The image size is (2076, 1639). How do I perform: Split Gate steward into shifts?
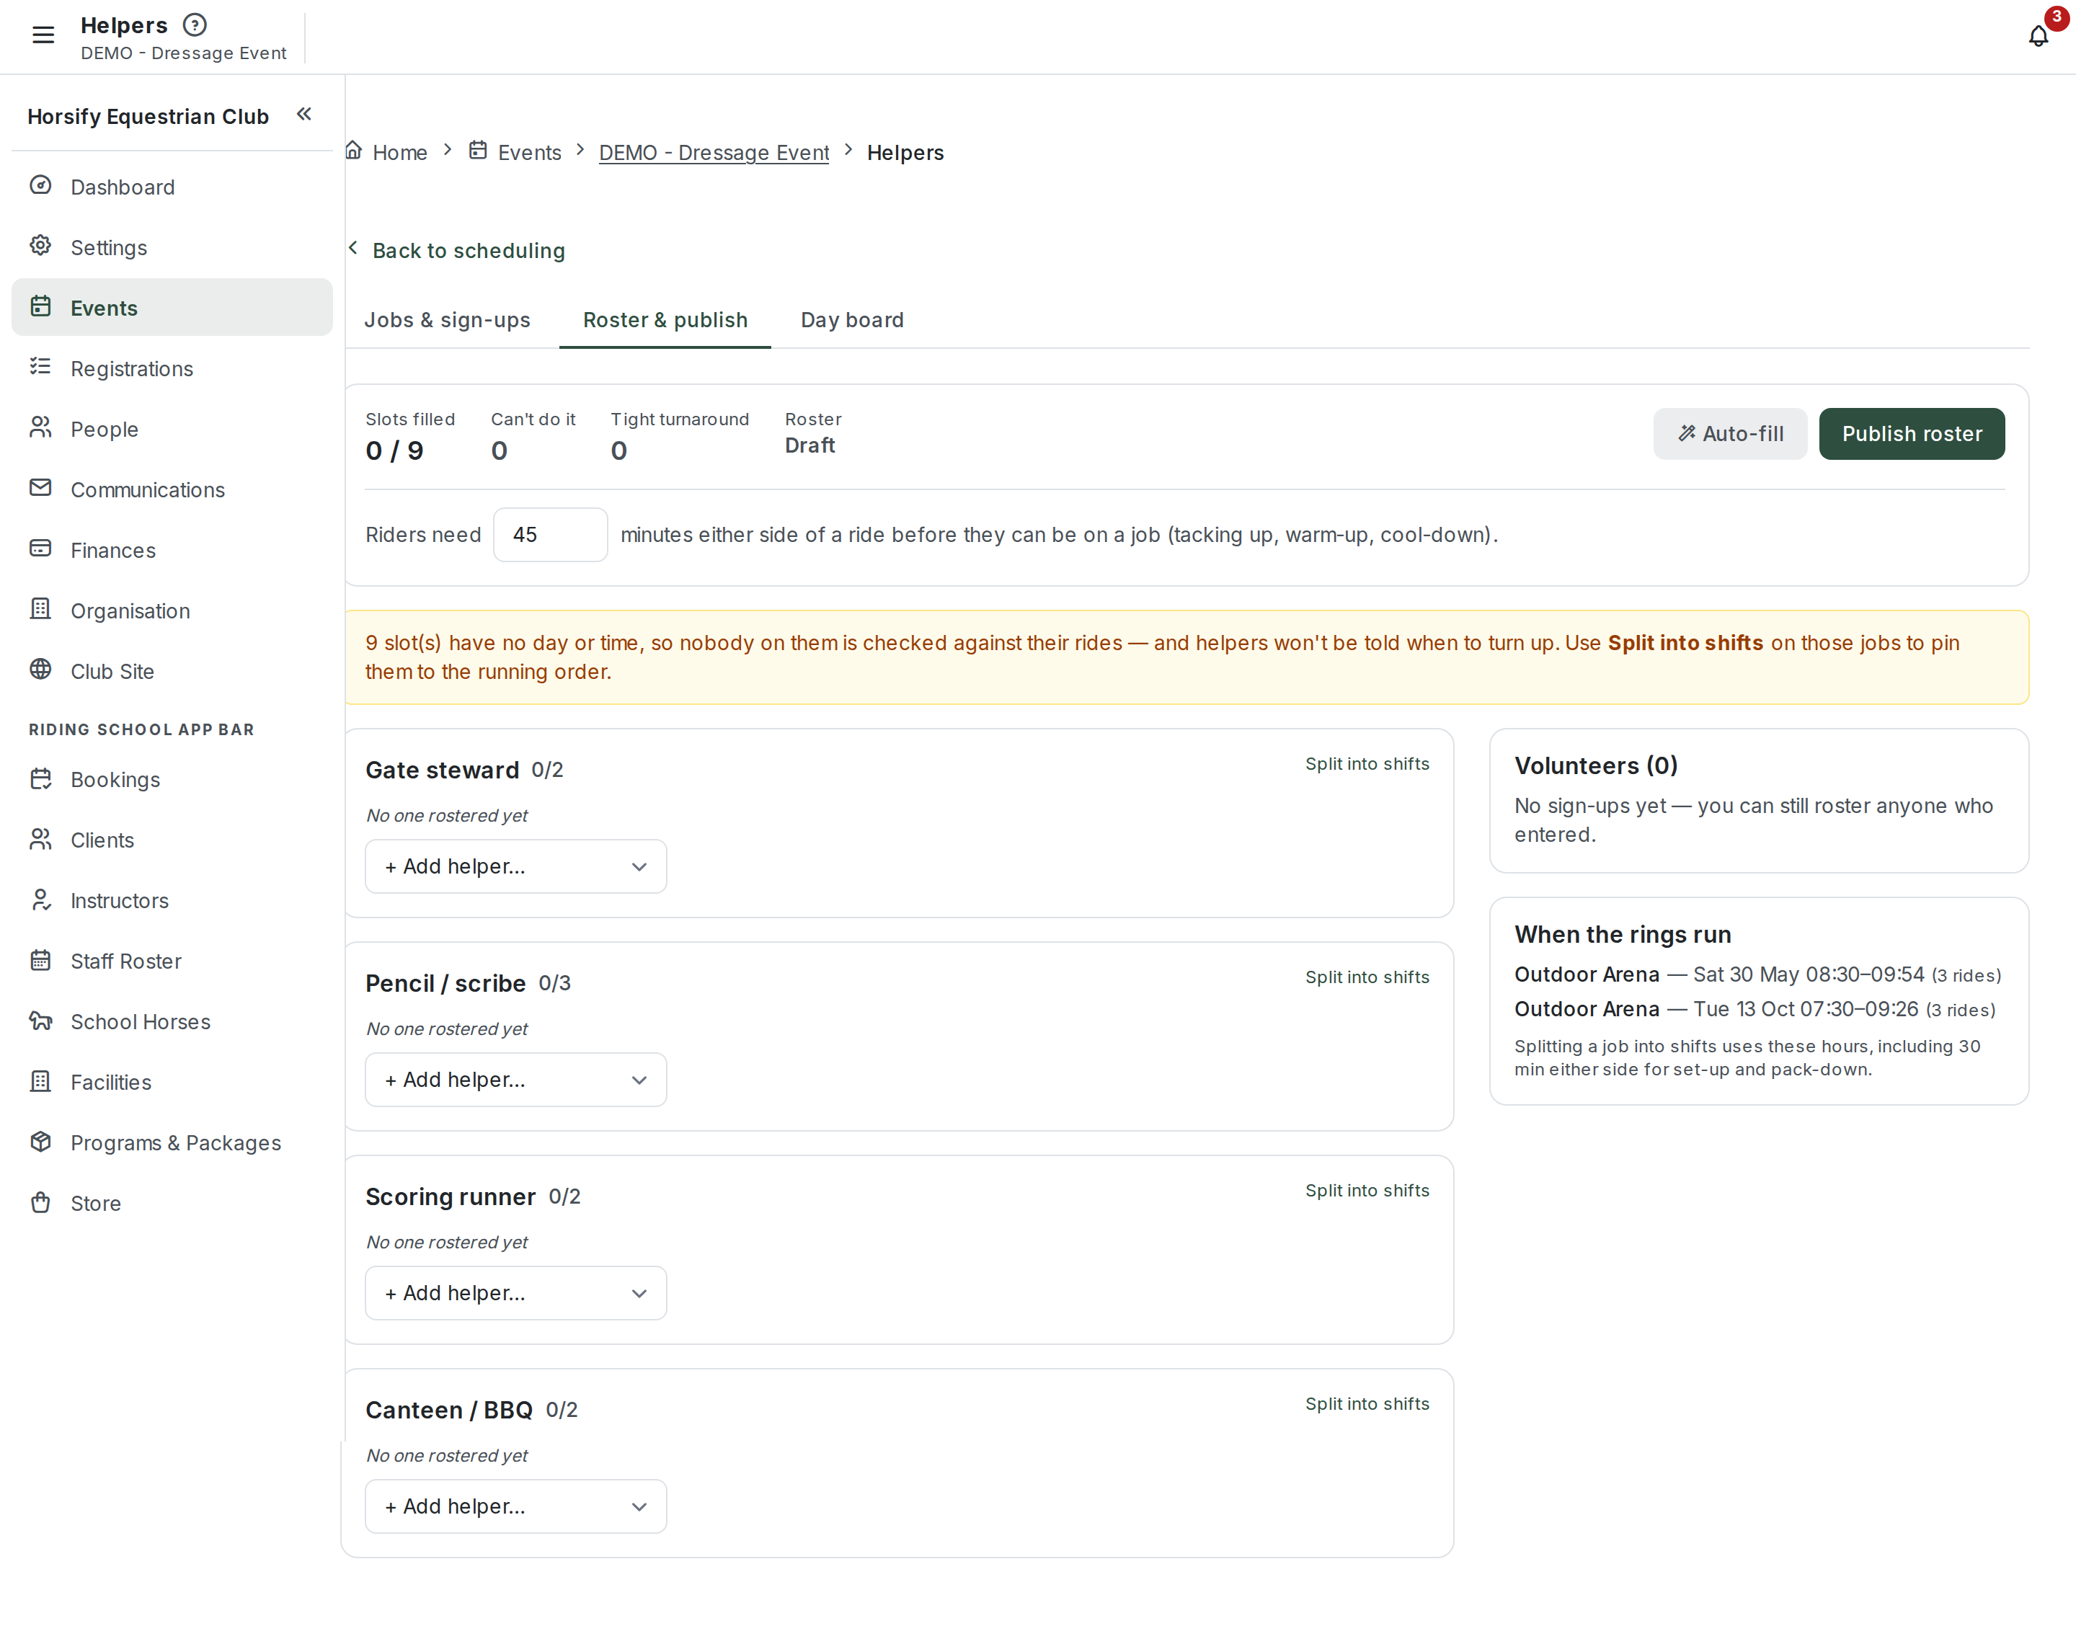[1367, 764]
